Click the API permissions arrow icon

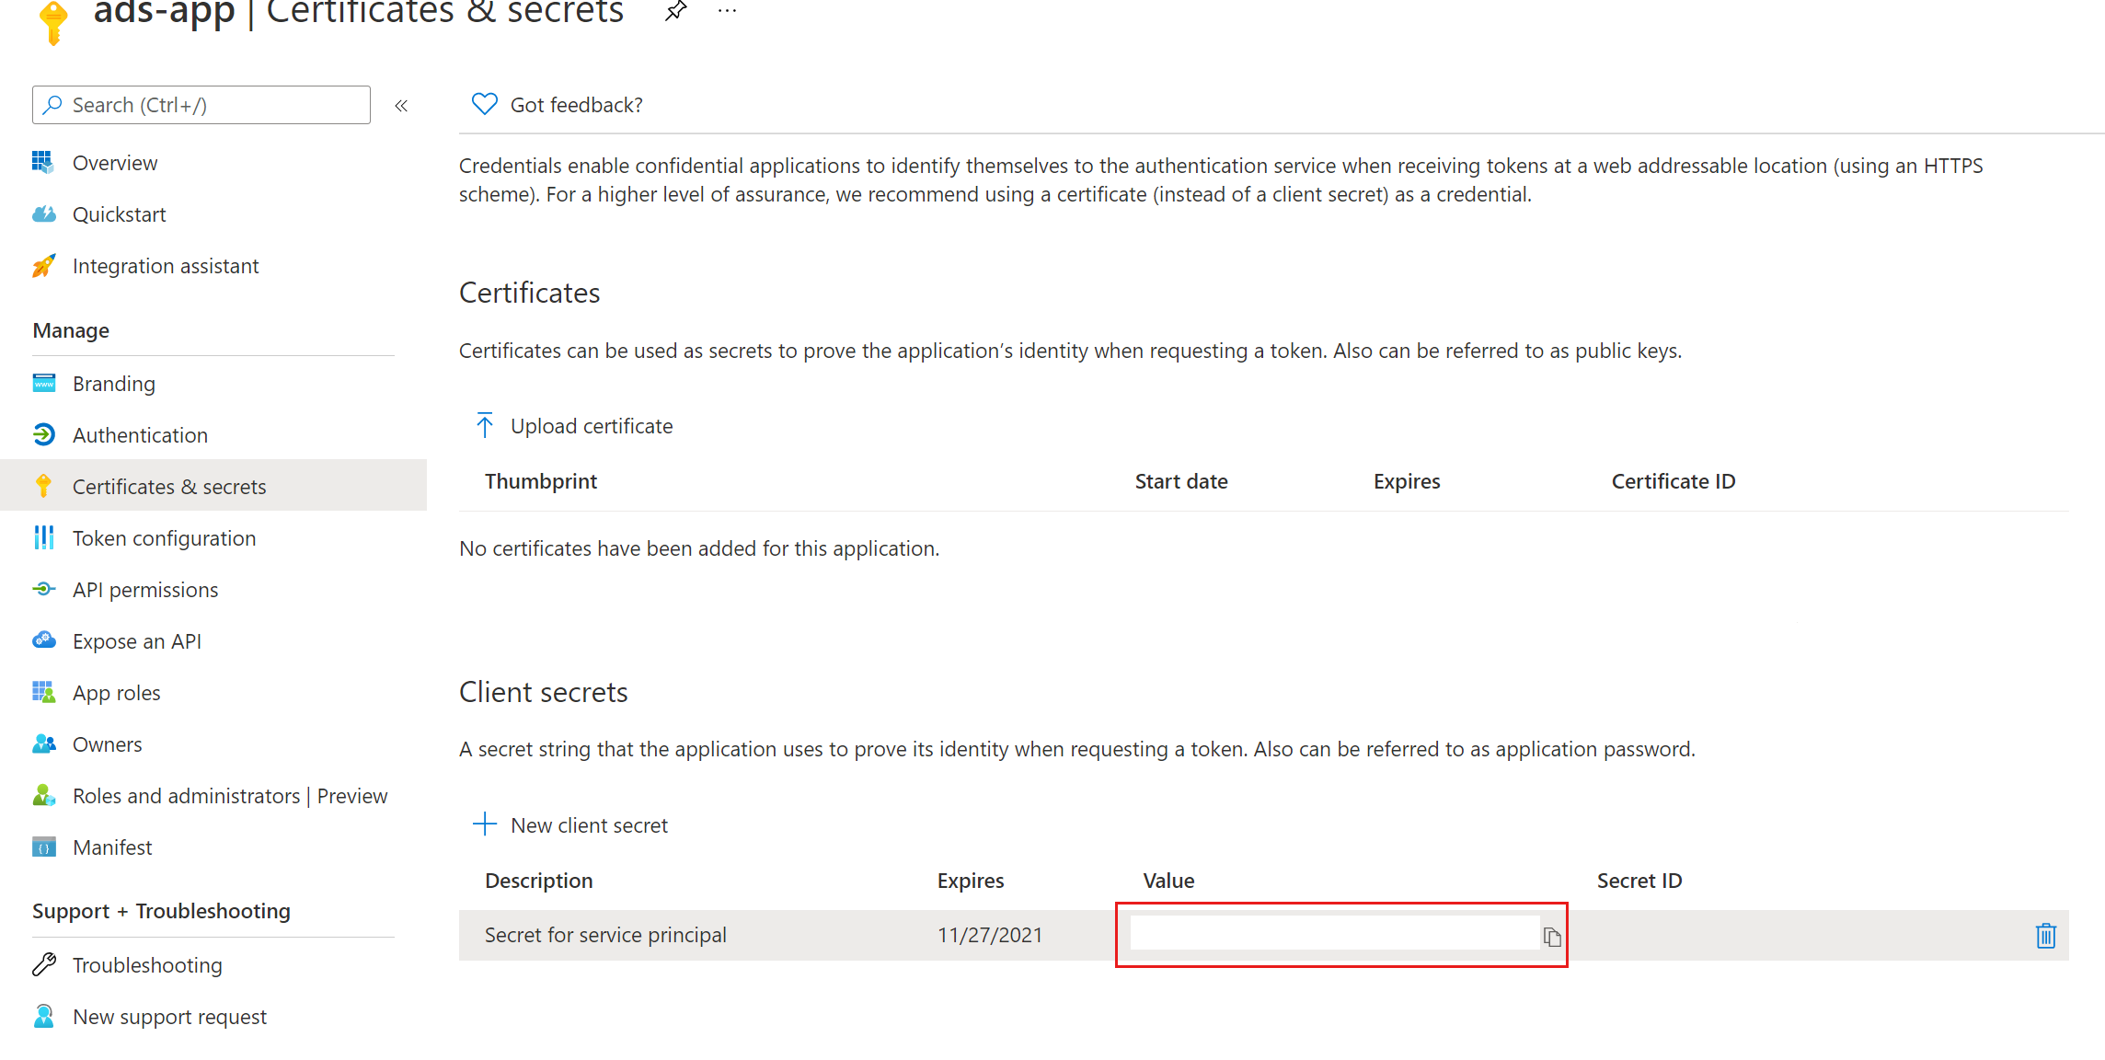43,589
